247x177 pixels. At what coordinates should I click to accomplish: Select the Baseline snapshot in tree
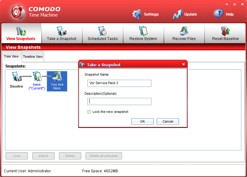click(16, 78)
